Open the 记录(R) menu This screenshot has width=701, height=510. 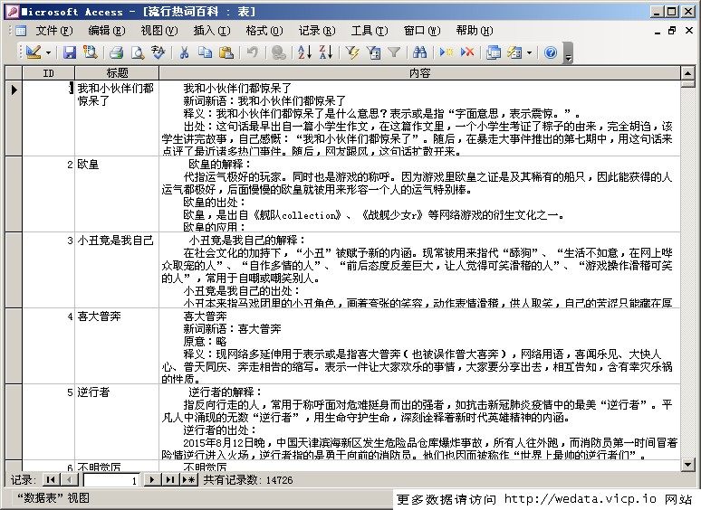316,31
